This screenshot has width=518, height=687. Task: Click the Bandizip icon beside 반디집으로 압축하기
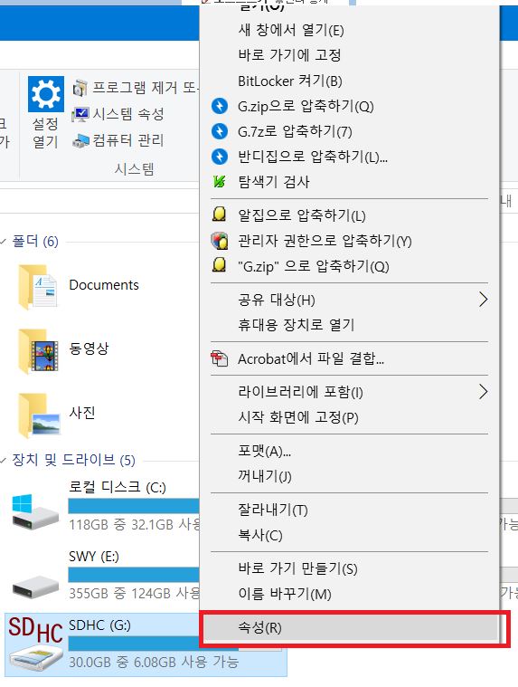[x=219, y=157]
